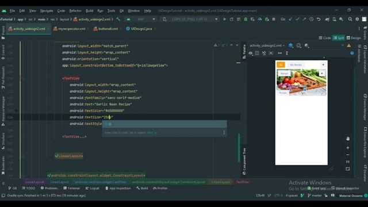
Task: Click the vertical guidelines arrow icon
Action: [x=287, y=53]
